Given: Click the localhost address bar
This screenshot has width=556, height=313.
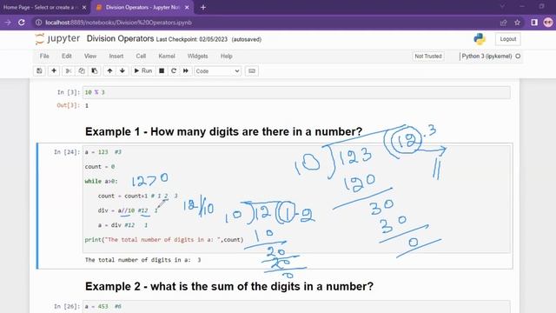Looking at the screenshot, I should click(118, 23).
